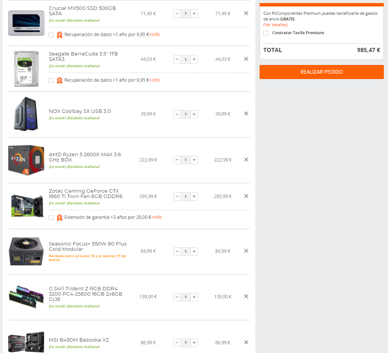This screenshot has height=353, width=388.
Task: Decrease Seagate BarraCuda quantity
Action: (177, 59)
